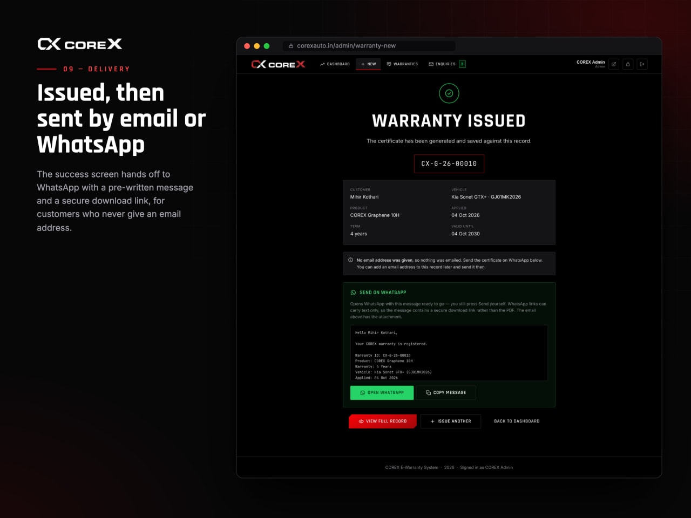Screen dimensions: 691x518
Task: Open the Dashboard tab
Action: pyautogui.click(x=335, y=64)
